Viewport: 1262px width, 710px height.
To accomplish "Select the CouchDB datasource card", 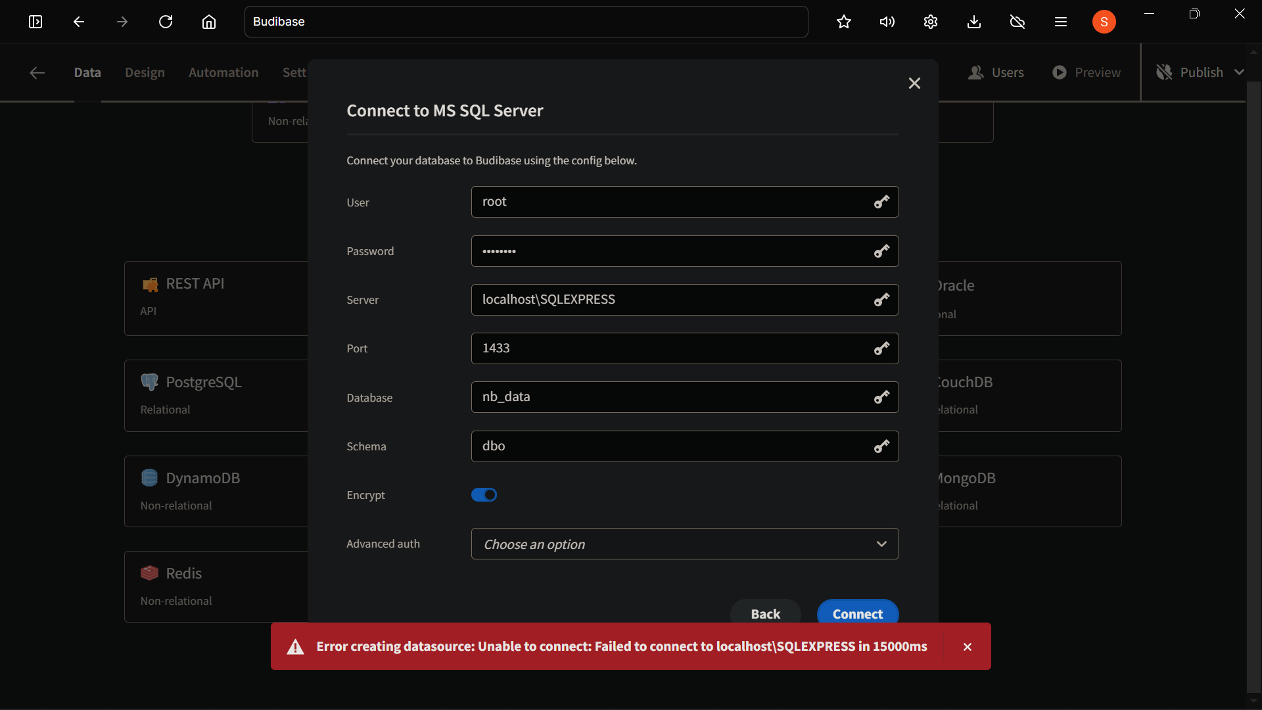I will (x=1030, y=396).
